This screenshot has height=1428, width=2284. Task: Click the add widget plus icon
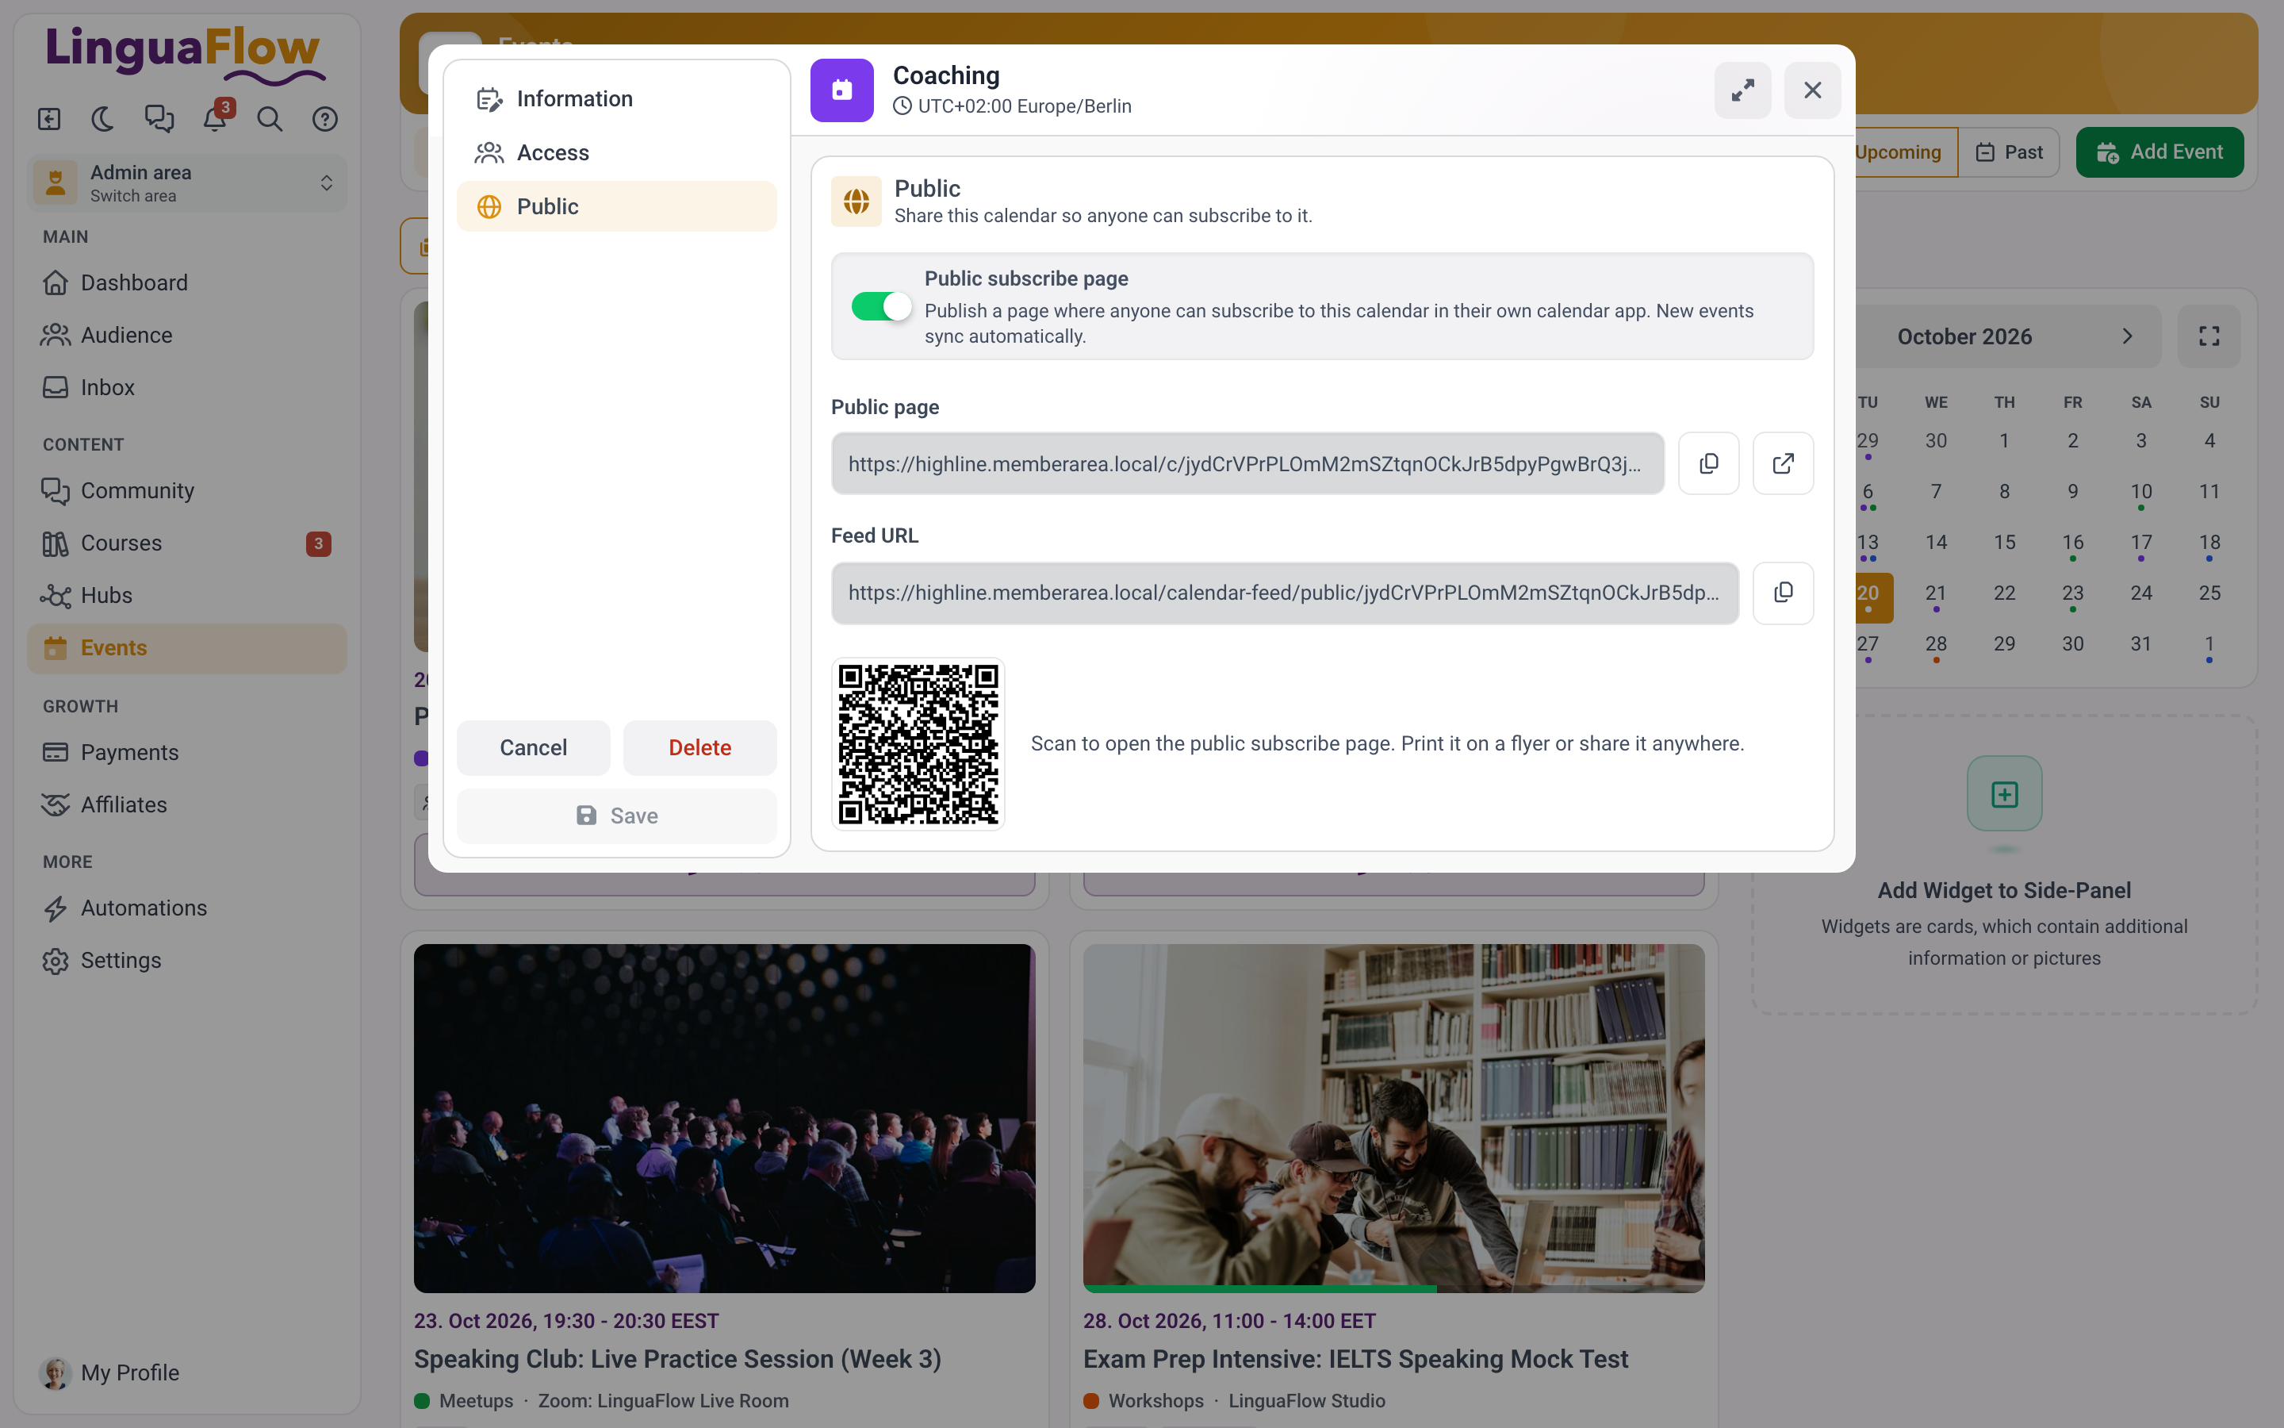click(2004, 793)
